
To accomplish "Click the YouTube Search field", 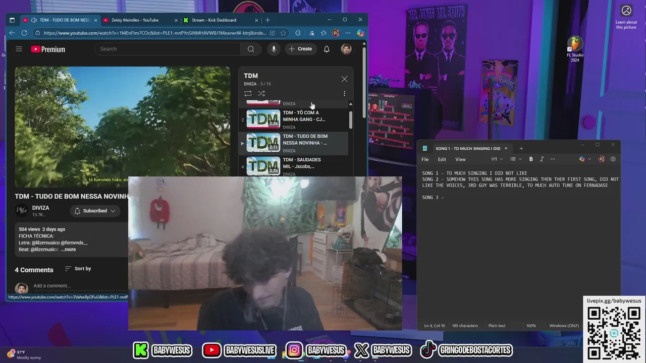I will coord(168,49).
